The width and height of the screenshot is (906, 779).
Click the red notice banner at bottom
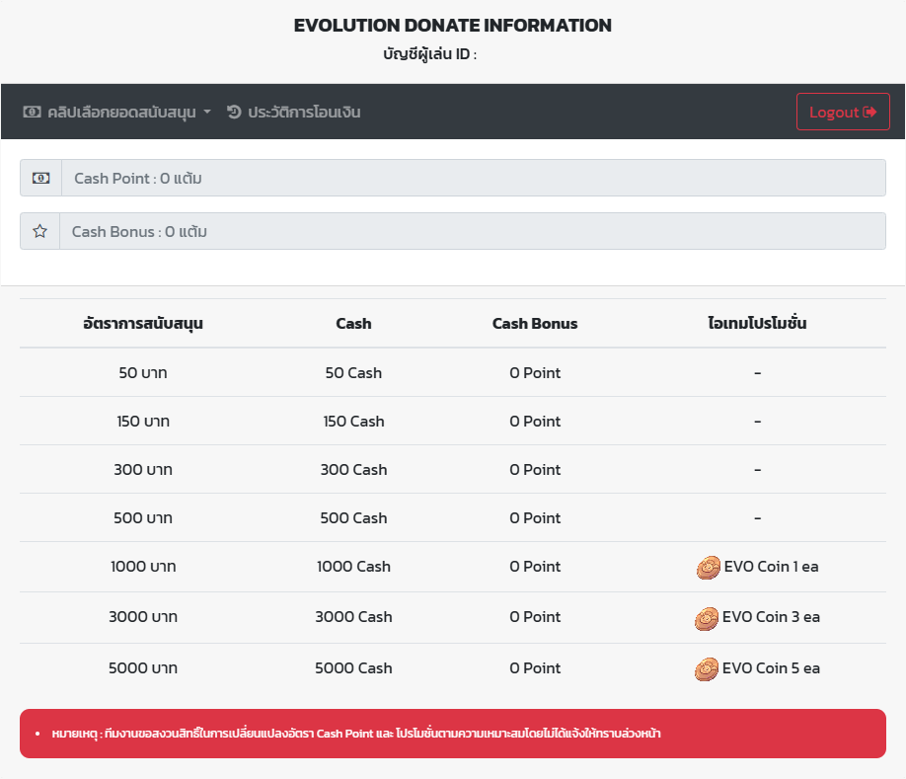(x=452, y=734)
